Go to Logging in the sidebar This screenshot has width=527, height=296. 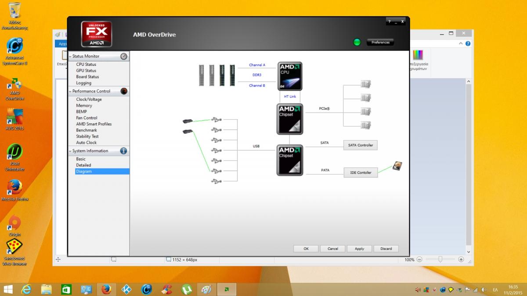coord(83,83)
